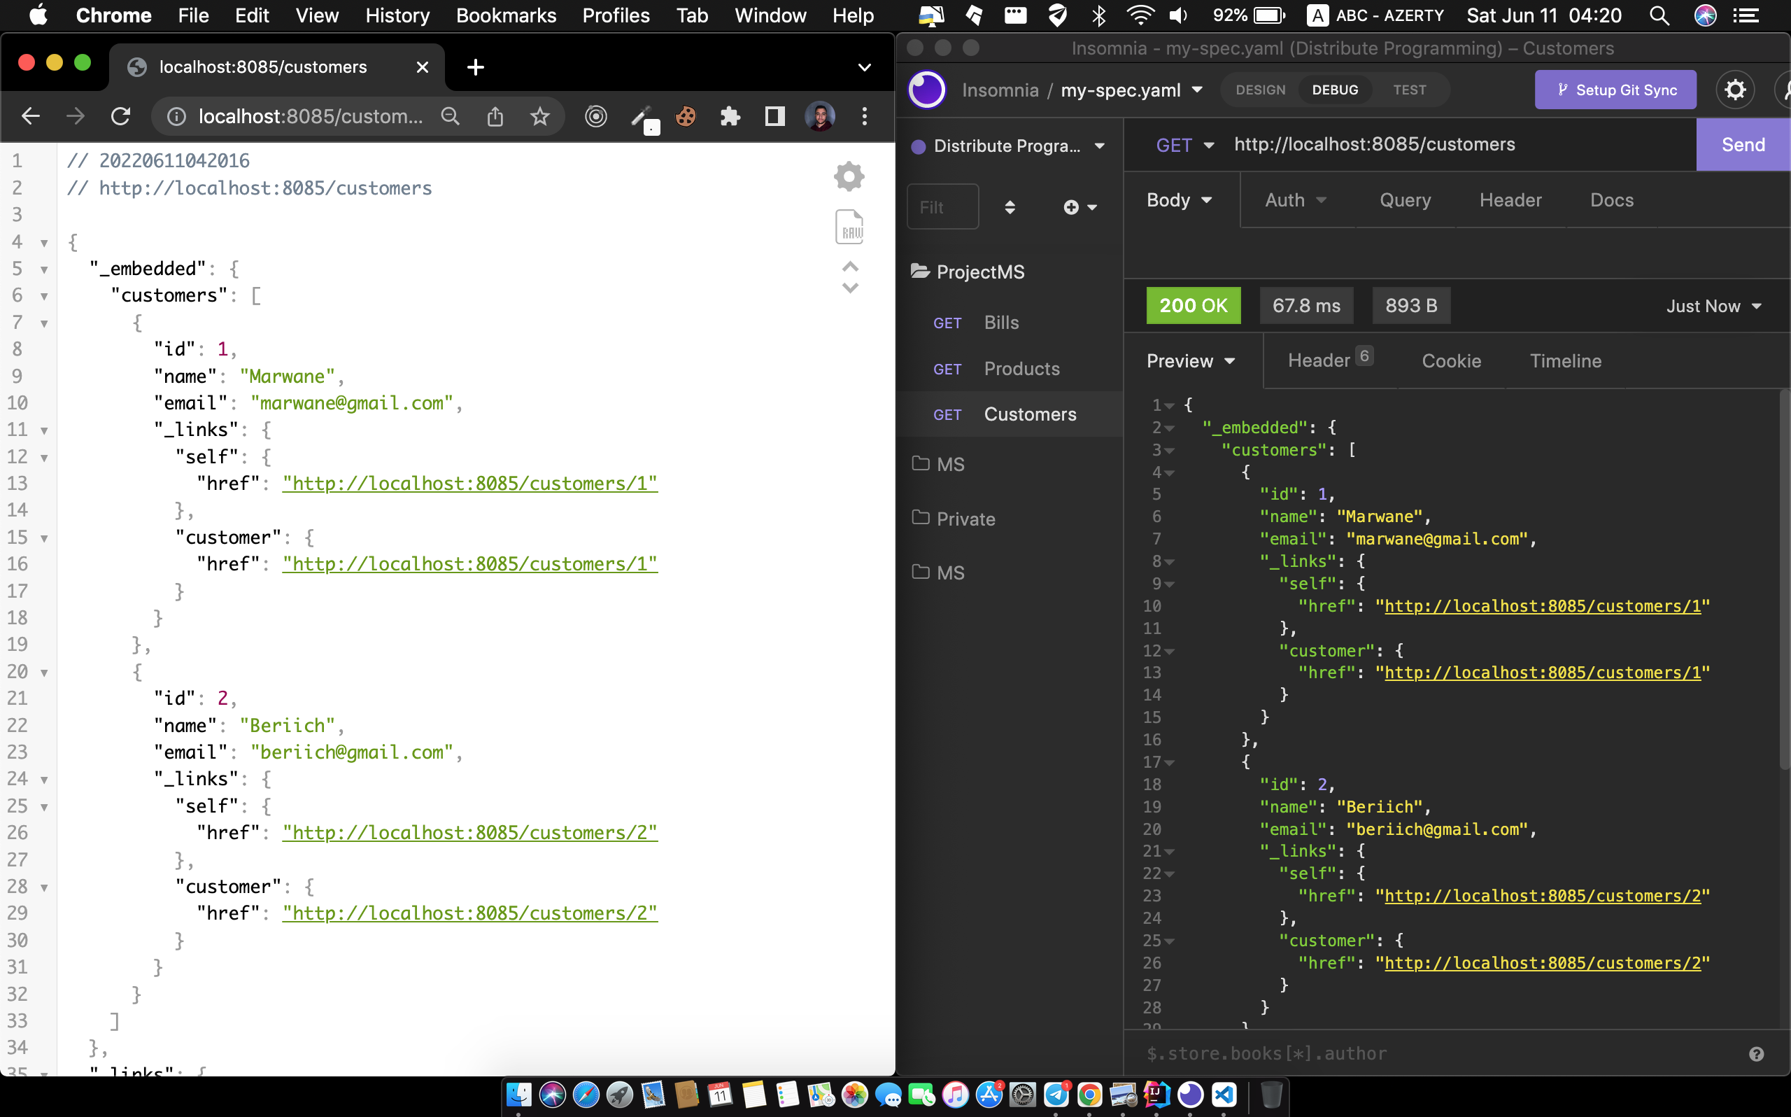Click the Setup Git Sync button
This screenshot has width=1791, height=1117.
1615,90
